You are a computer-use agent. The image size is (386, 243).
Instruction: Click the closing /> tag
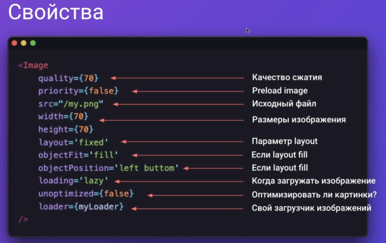click(23, 220)
